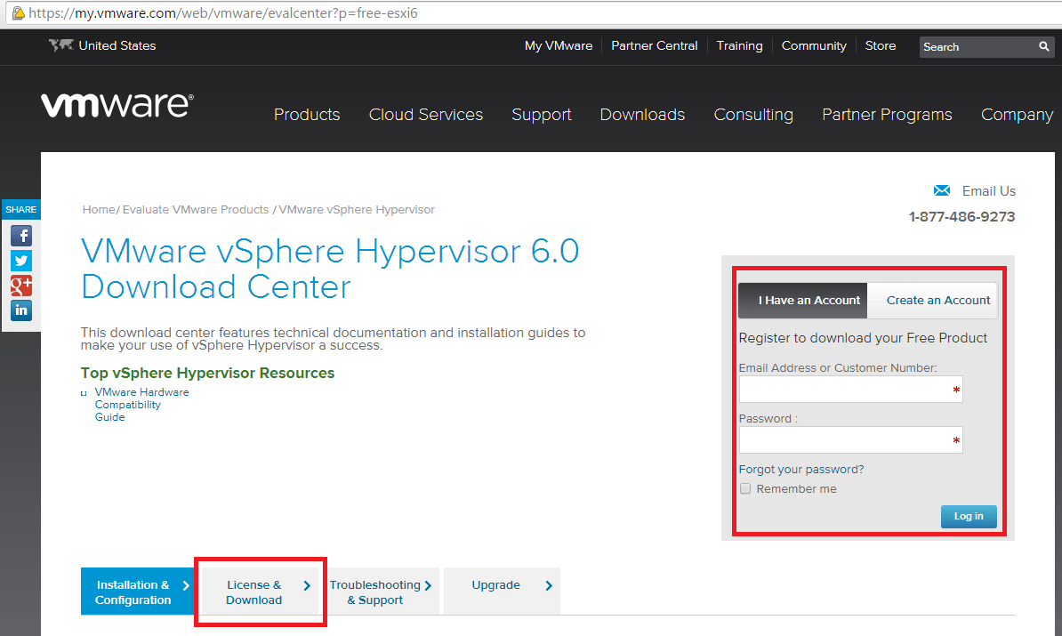1062x636 pixels.
Task: Click the Training link
Action: pyautogui.click(x=740, y=45)
